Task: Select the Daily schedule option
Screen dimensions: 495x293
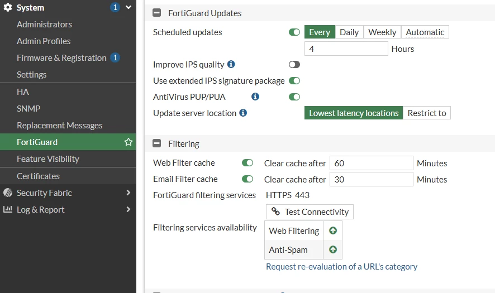Action: 349,32
